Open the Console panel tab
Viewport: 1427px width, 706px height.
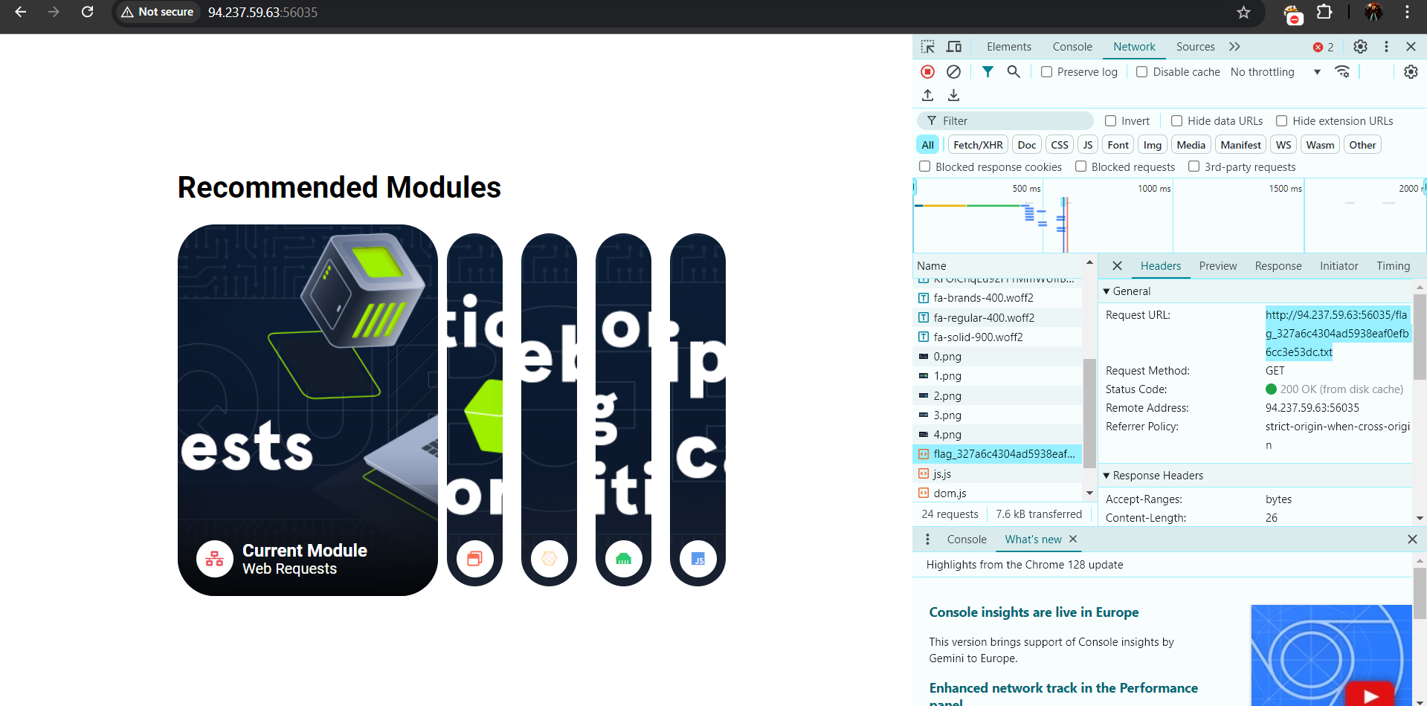[x=1072, y=47]
